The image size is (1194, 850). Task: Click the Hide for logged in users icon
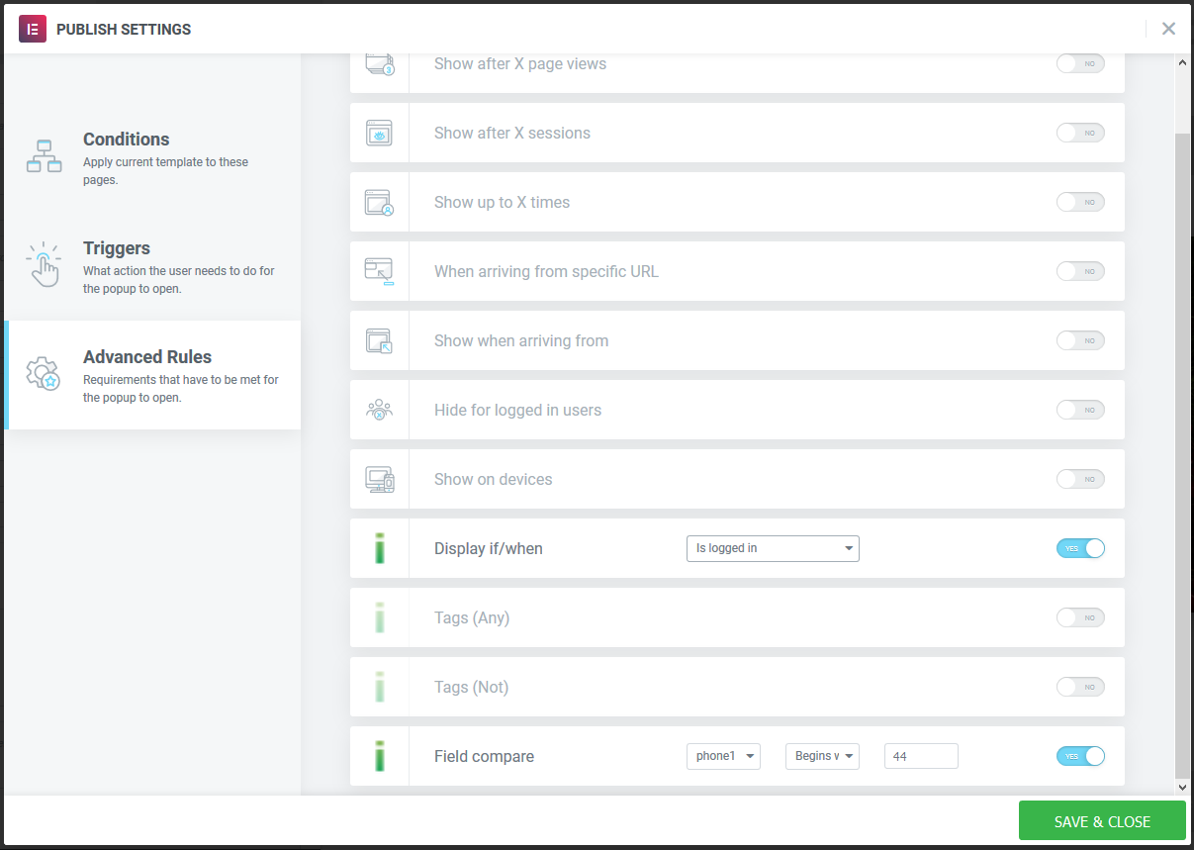tap(379, 410)
